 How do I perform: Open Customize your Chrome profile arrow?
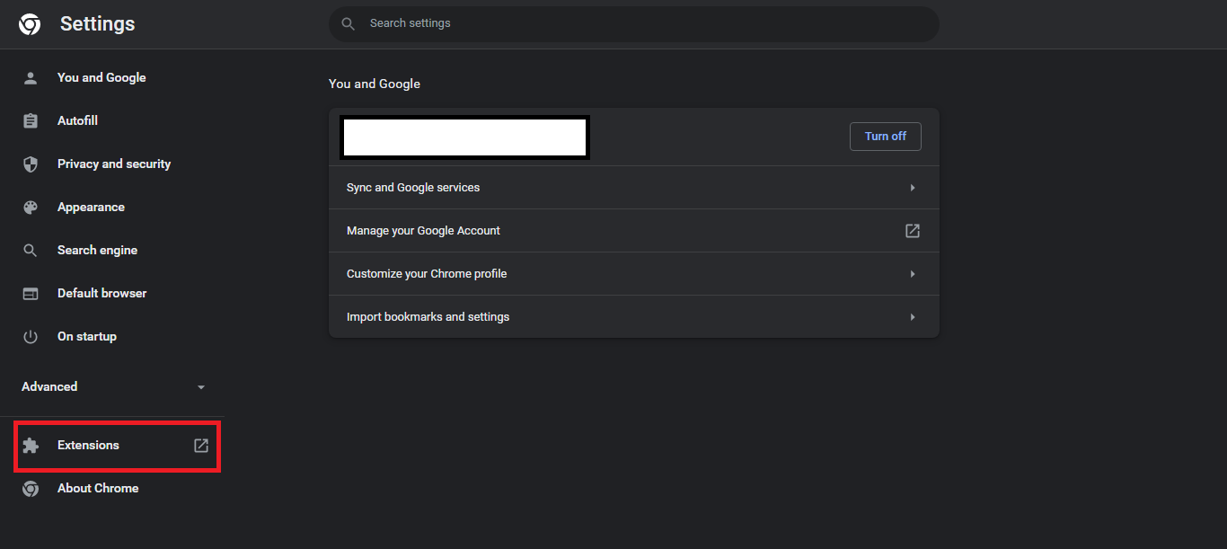pos(913,274)
